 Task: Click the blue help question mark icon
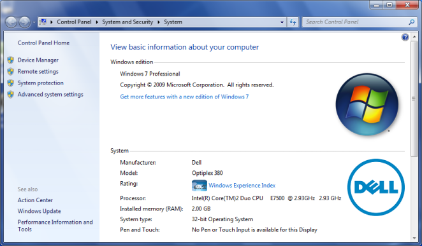(405, 38)
